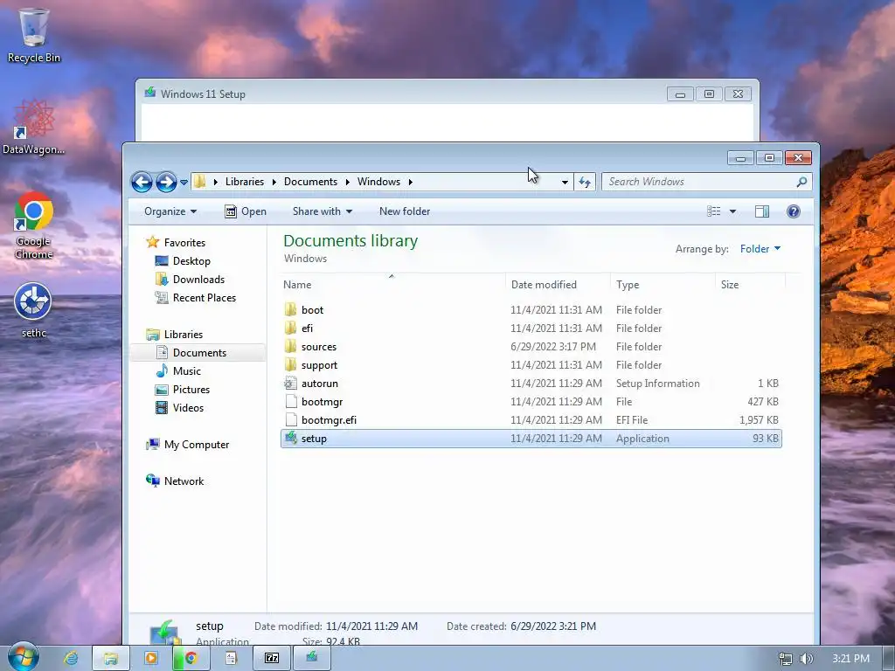Screen dimensions: 895x671
Task: Open the Arrange by Folder dropdown
Action: pyautogui.click(x=760, y=249)
